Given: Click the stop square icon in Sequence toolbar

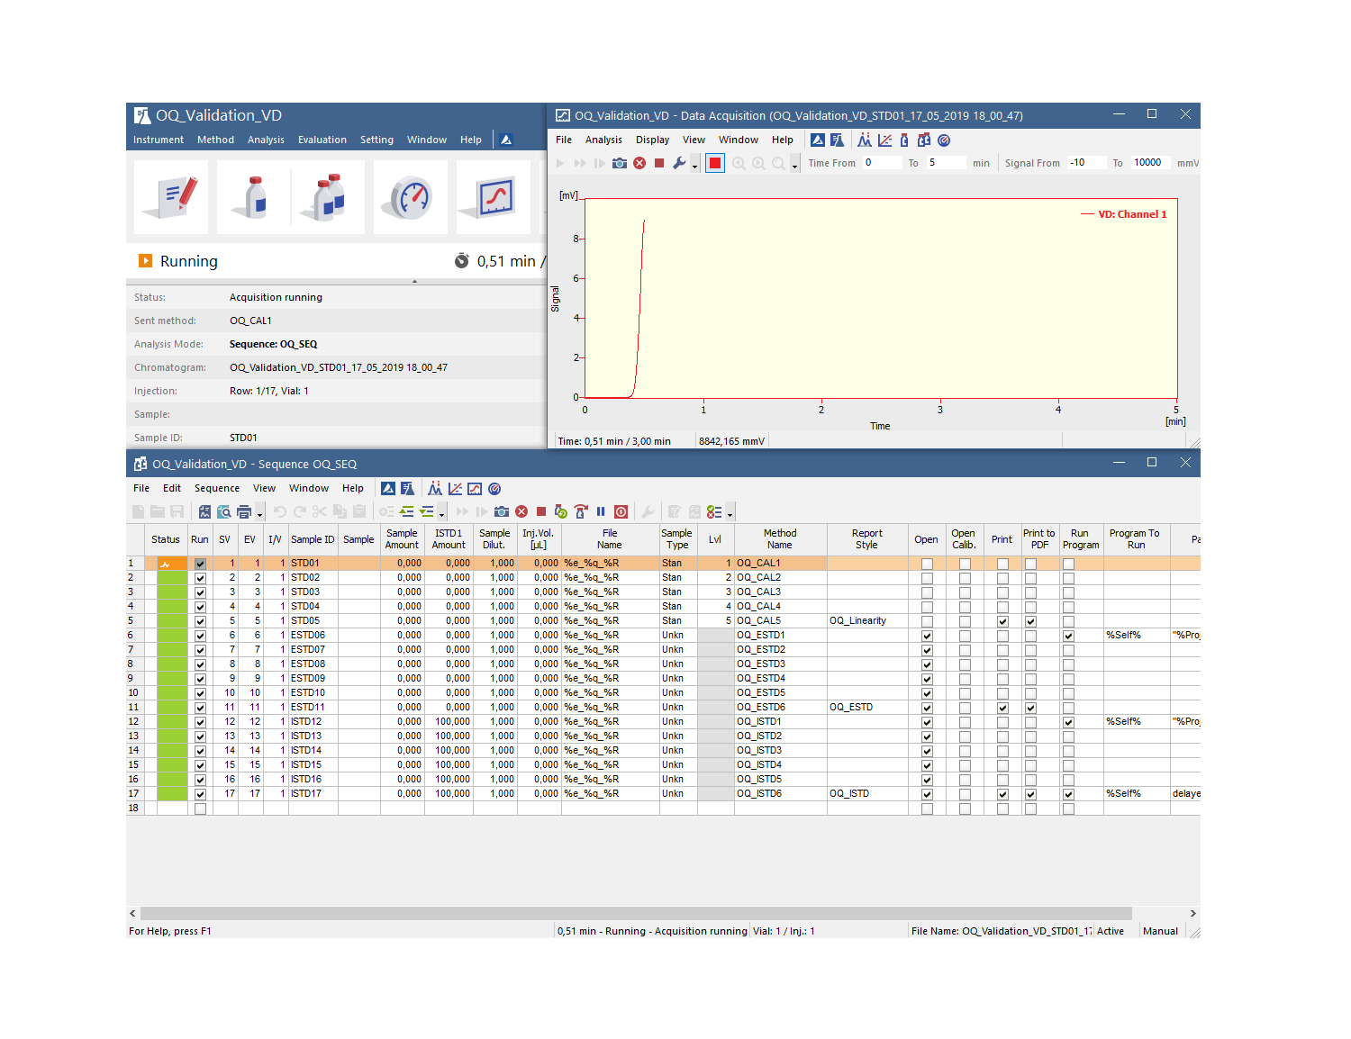Looking at the screenshot, I should click(x=541, y=511).
